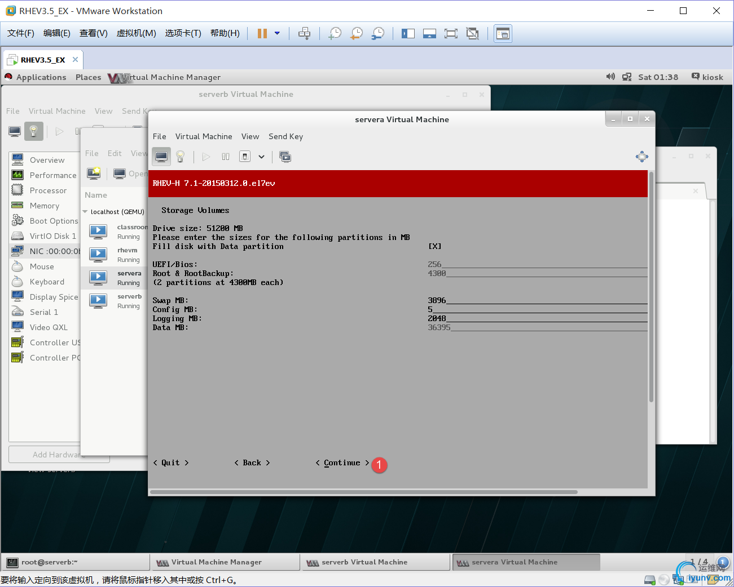Viewport: 734px width, 587px height.
Task: Click Continue button in RHEV-H installer
Action: point(342,463)
